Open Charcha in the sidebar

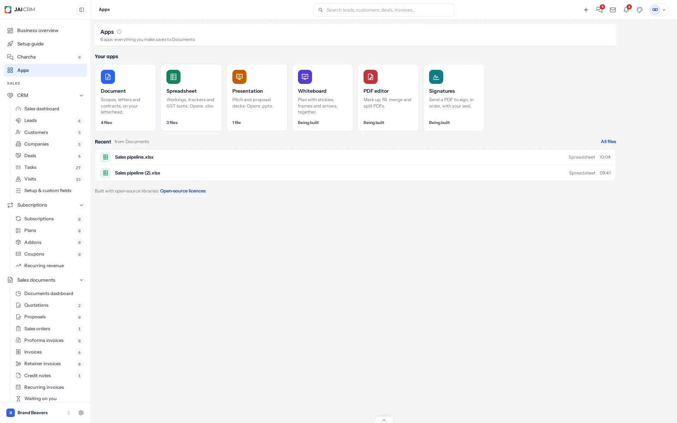(x=45, y=57)
